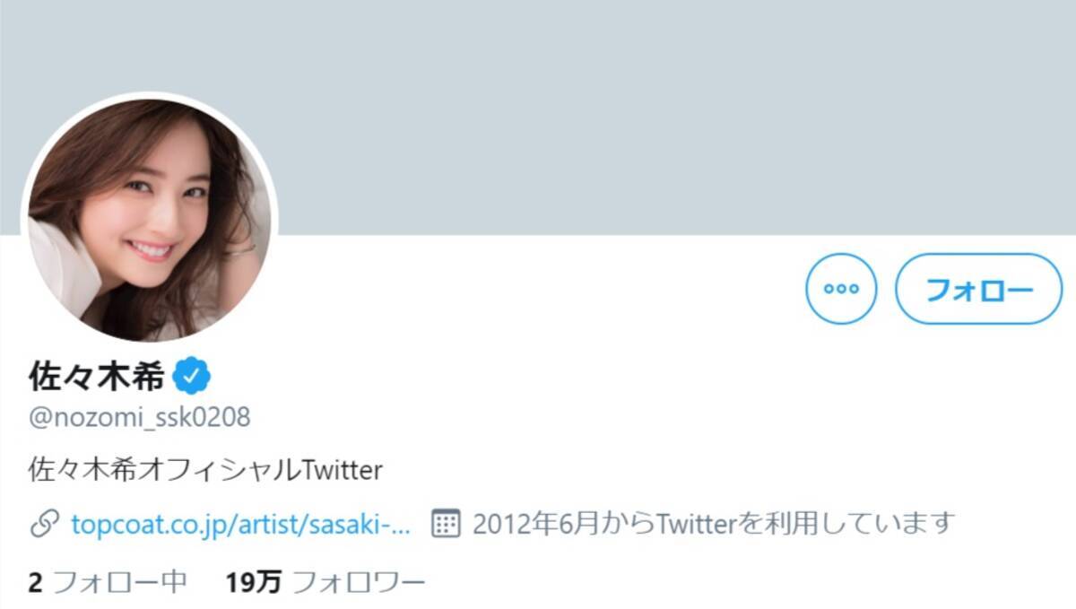Open the 2 フォロー中 following list
Screen dimensions: 1076x609
(108, 583)
